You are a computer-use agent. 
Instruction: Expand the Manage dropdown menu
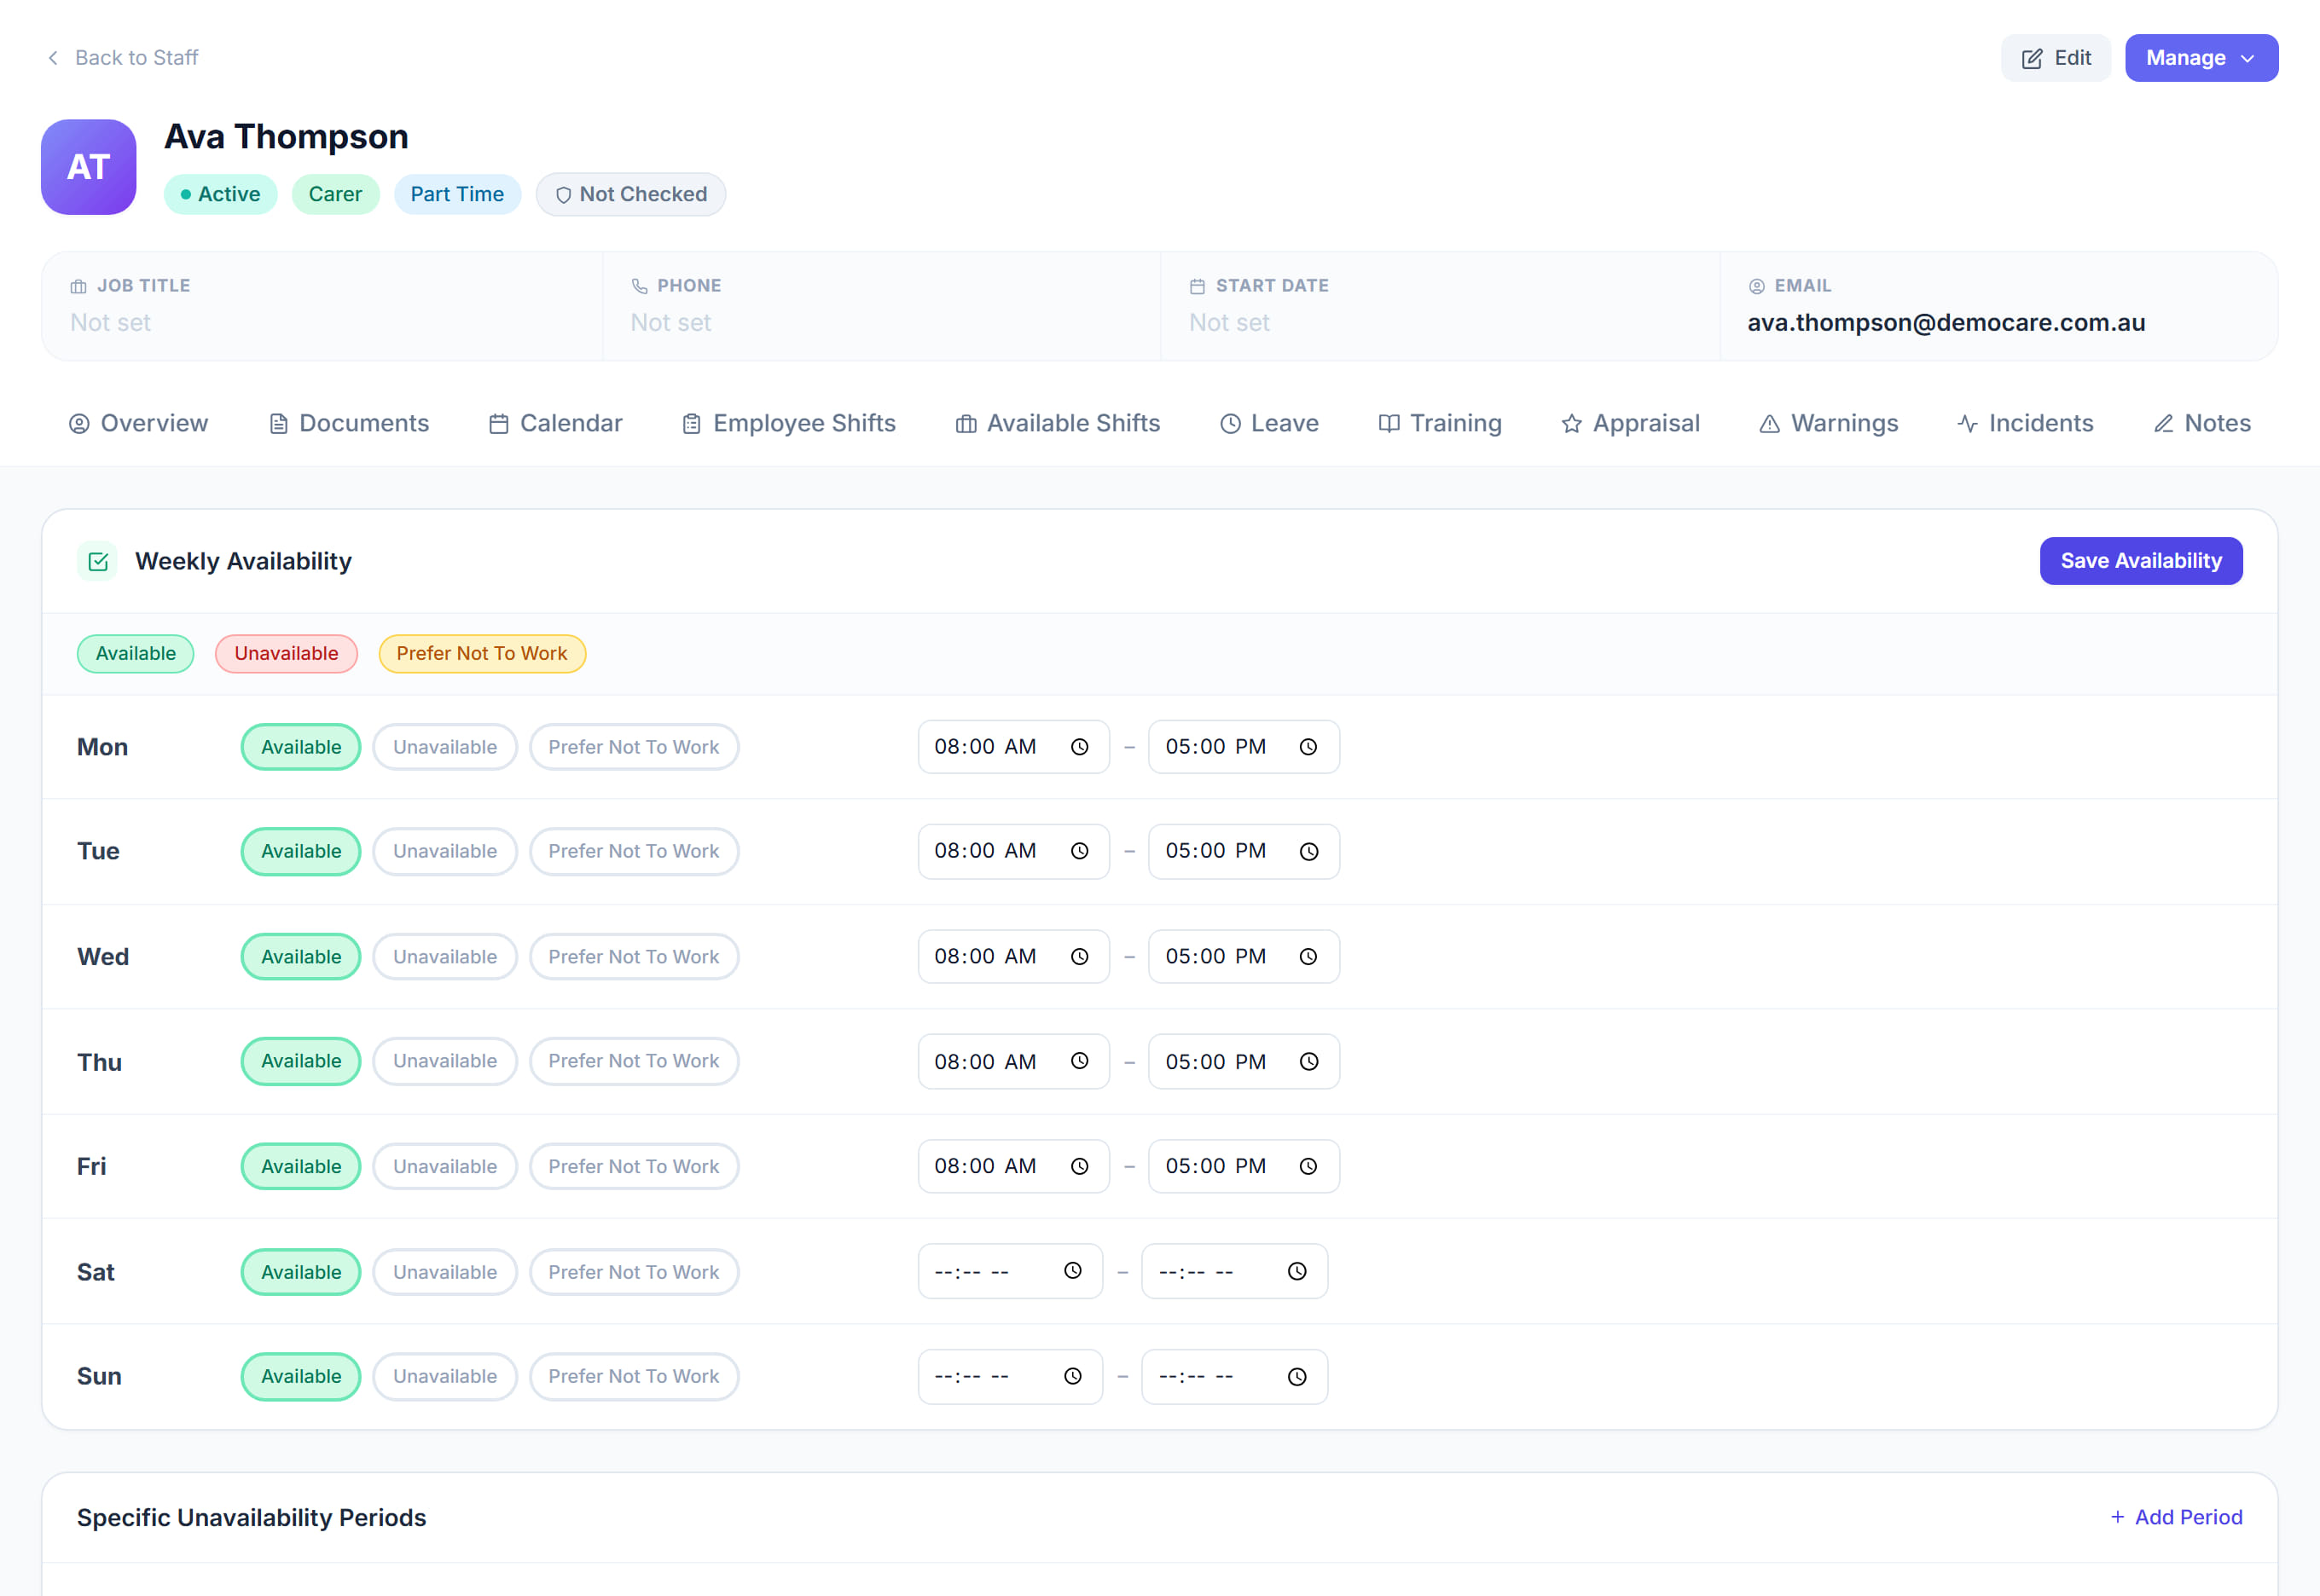tap(2201, 58)
